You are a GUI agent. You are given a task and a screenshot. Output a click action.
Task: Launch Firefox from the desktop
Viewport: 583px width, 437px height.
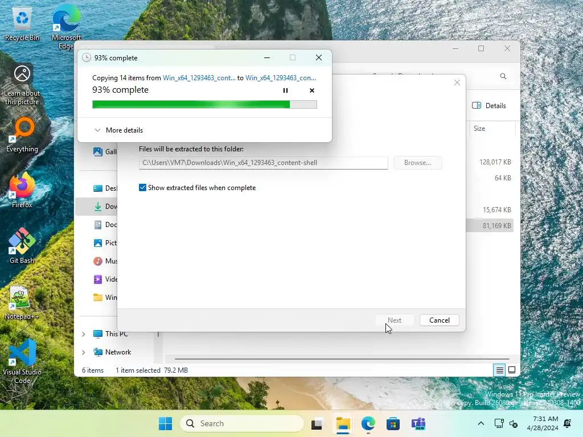(22, 190)
